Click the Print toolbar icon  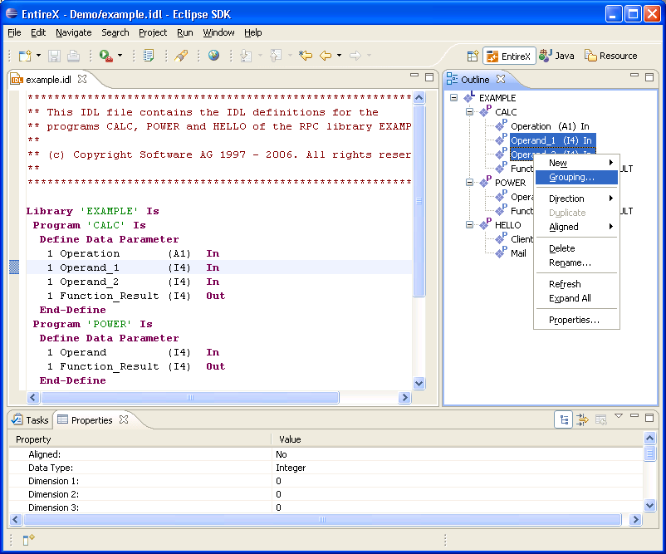[73, 56]
